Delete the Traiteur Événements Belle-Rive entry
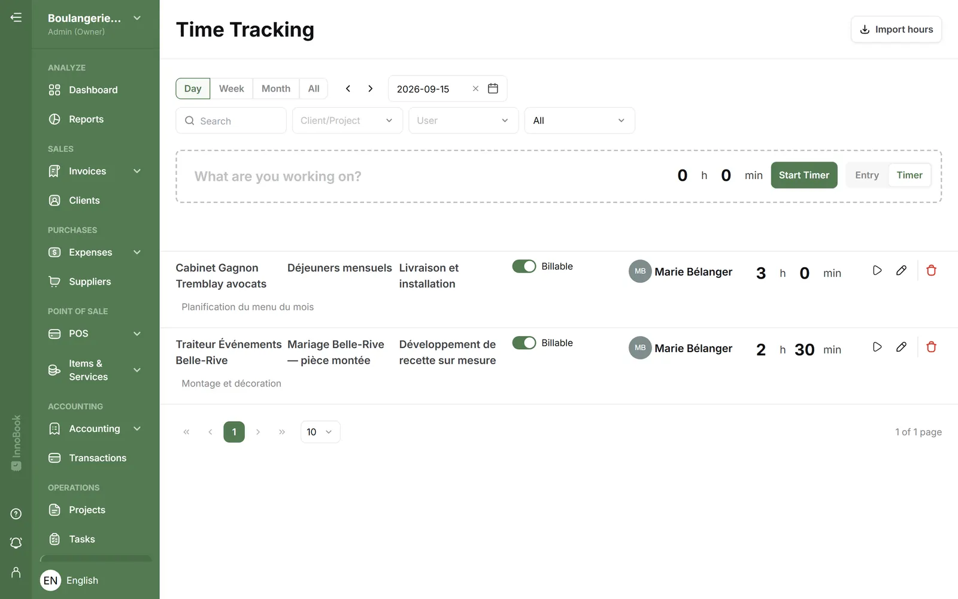 coord(931,347)
